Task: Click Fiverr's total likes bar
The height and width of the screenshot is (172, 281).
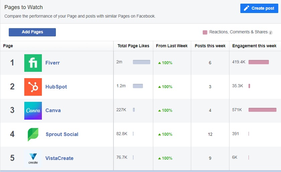Action: coord(142,62)
